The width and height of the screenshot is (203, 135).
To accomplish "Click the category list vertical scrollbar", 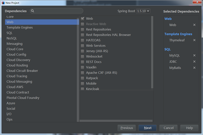I will coord(78,70).
